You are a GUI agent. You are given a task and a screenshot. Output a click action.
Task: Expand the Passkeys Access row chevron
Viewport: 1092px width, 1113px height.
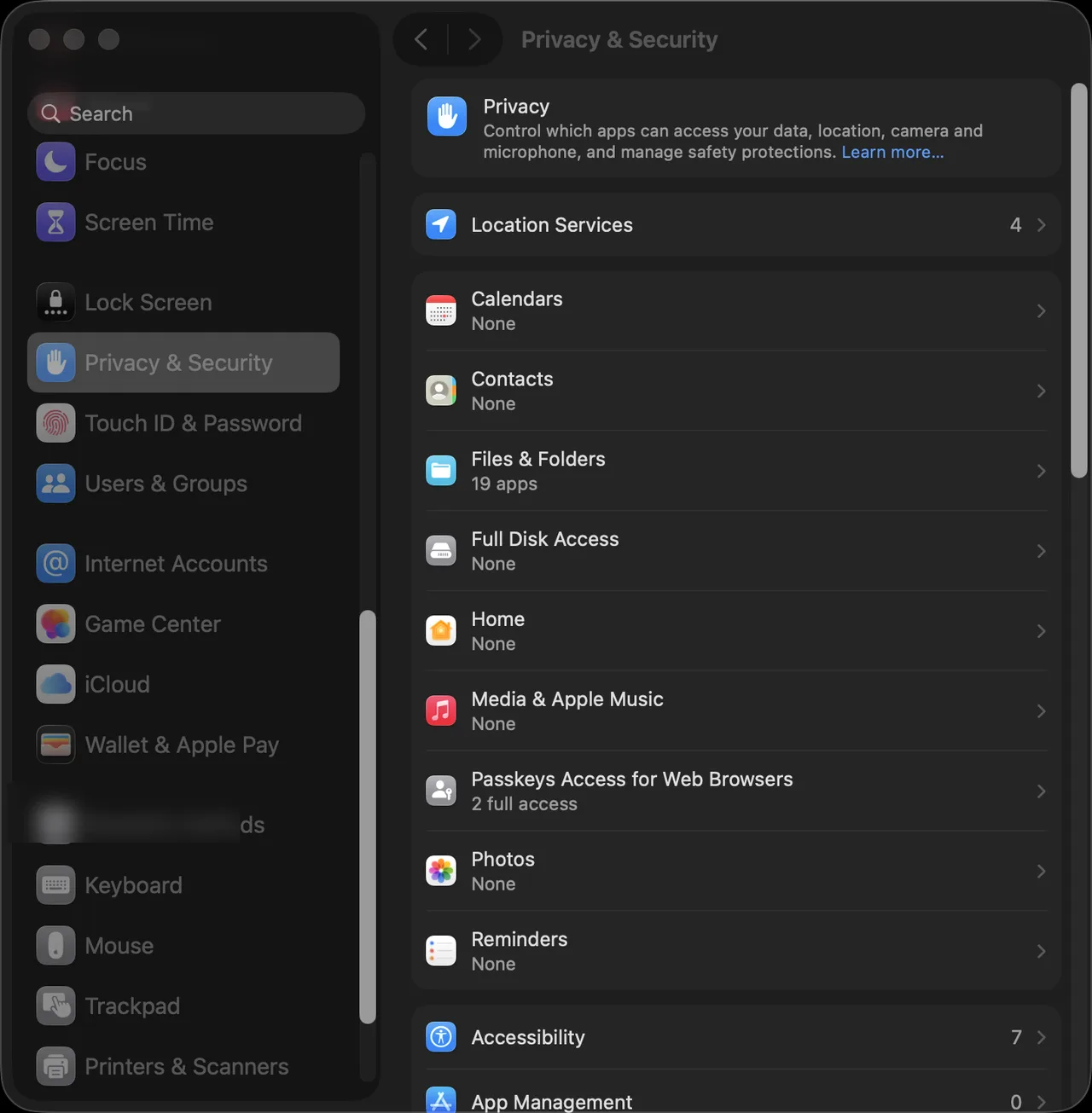(x=1041, y=791)
